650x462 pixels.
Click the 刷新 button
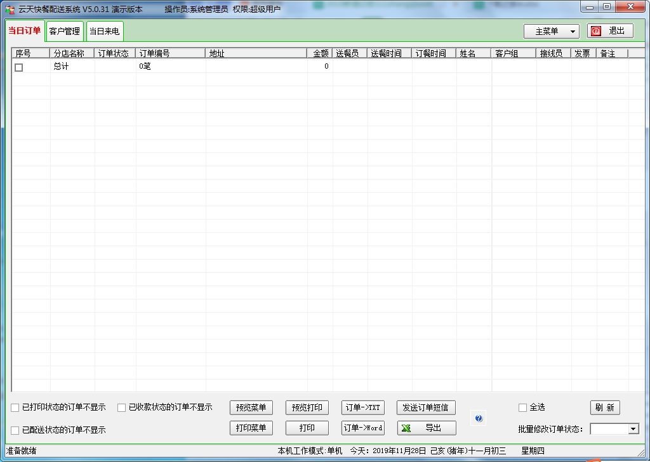pyautogui.click(x=604, y=407)
